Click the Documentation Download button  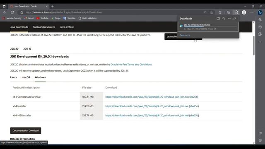[x=26, y=131]
